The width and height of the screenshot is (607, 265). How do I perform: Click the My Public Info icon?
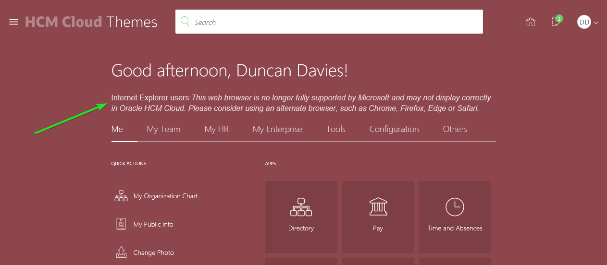[x=121, y=224]
